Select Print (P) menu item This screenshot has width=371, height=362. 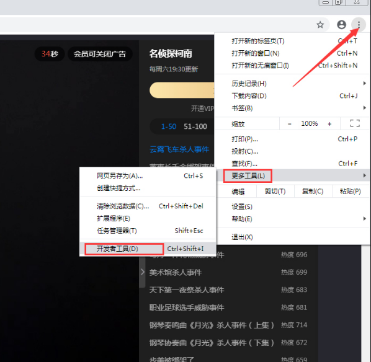point(292,139)
